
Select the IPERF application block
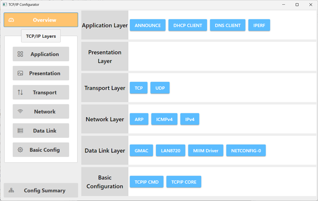tap(259, 25)
